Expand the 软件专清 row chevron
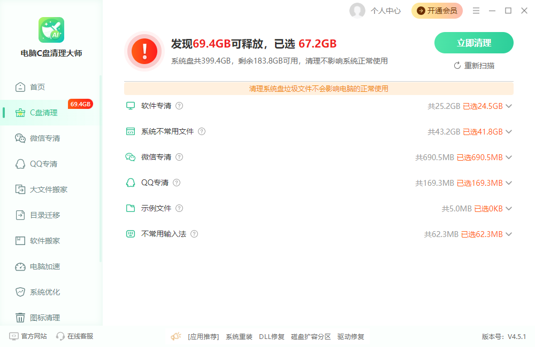 [x=509, y=106]
